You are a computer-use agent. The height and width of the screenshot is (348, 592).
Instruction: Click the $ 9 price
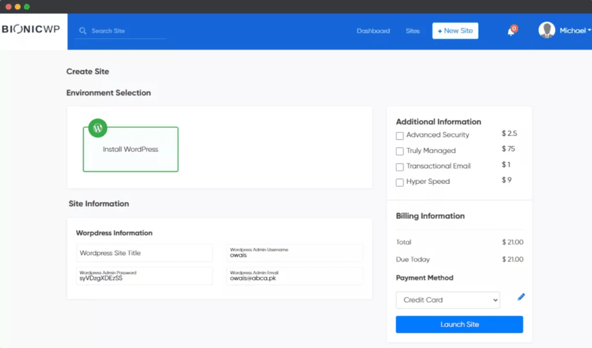coord(506,180)
